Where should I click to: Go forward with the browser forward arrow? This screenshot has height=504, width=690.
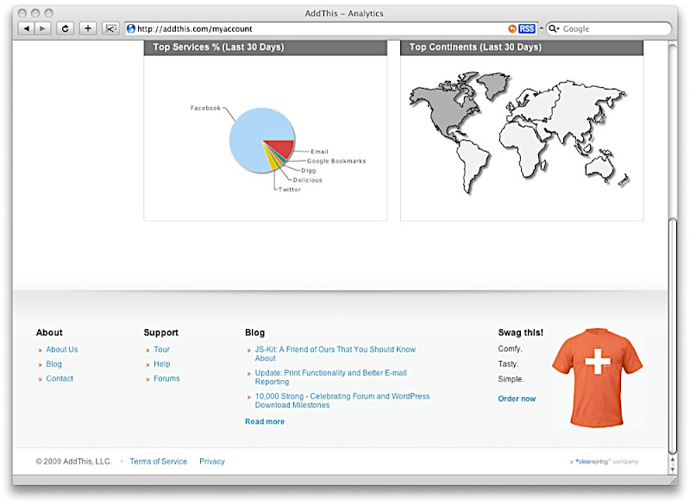(x=42, y=28)
